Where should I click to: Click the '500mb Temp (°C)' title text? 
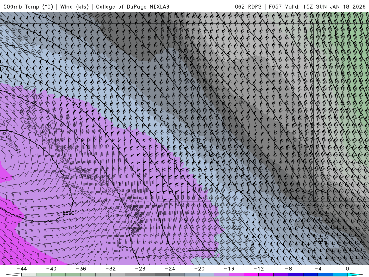click(28, 6)
